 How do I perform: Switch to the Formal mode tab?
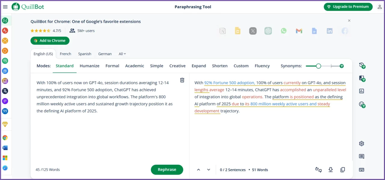(x=112, y=66)
